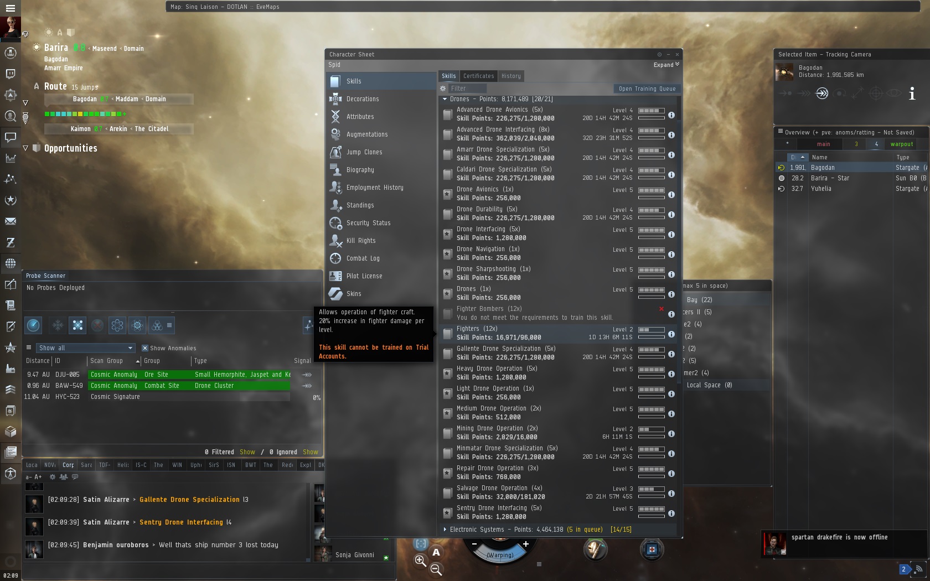Open the factory industry icon in the Neocom
The image size is (930, 581).
[10, 369]
